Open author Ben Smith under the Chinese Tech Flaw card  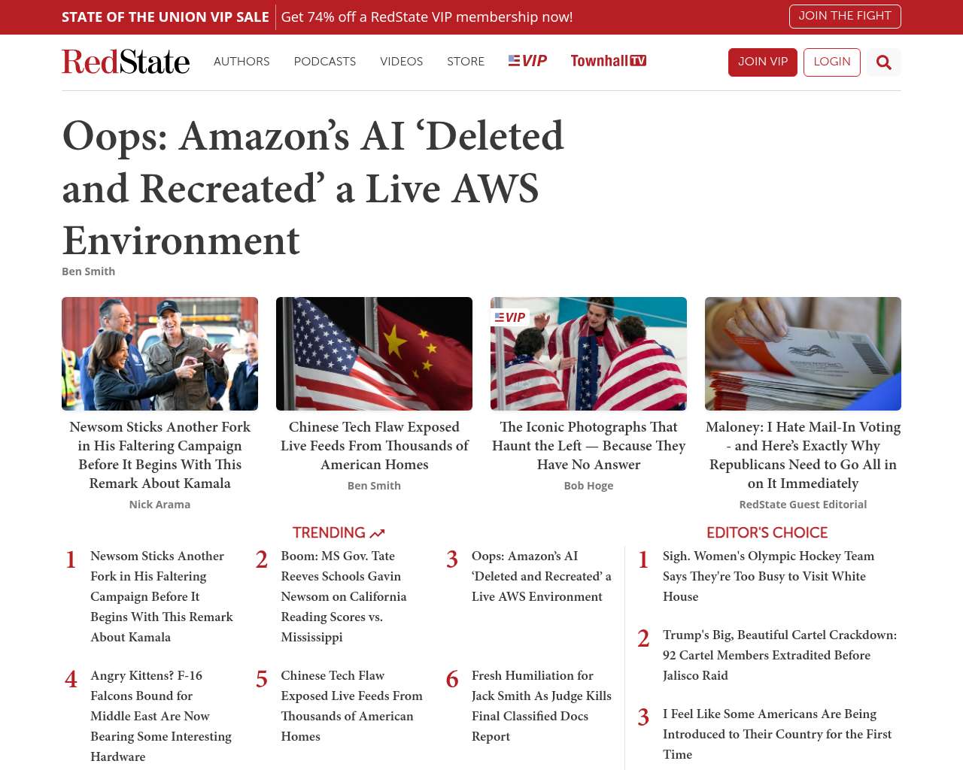tap(374, 486)
